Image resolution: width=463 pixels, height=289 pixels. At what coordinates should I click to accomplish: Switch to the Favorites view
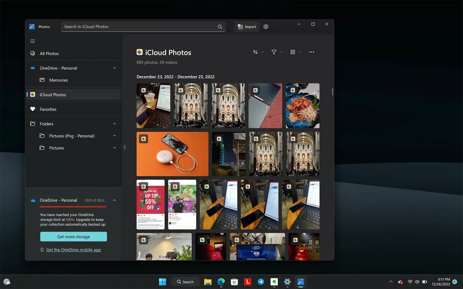48,109
